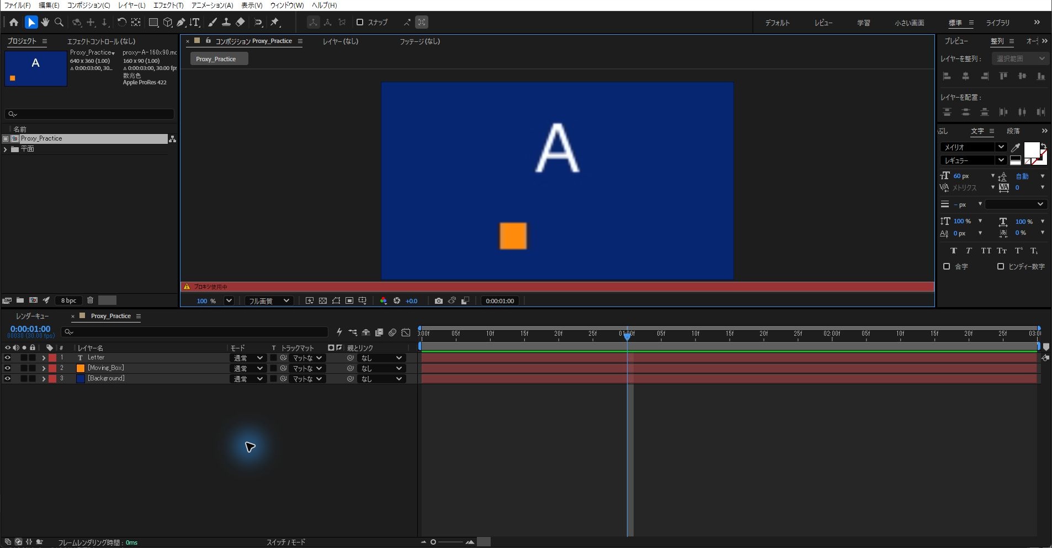Open blend mode dropdown for Moving_Box layer
This screenshot has height=548, width=1052.
247,368
